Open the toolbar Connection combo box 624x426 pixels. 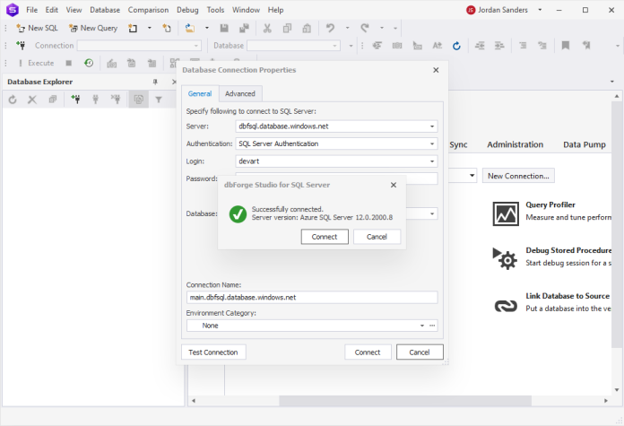click(139, 46)
